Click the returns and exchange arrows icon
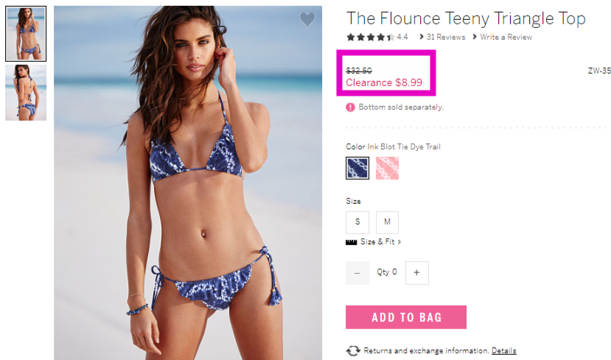 click(x=352, y=350)
